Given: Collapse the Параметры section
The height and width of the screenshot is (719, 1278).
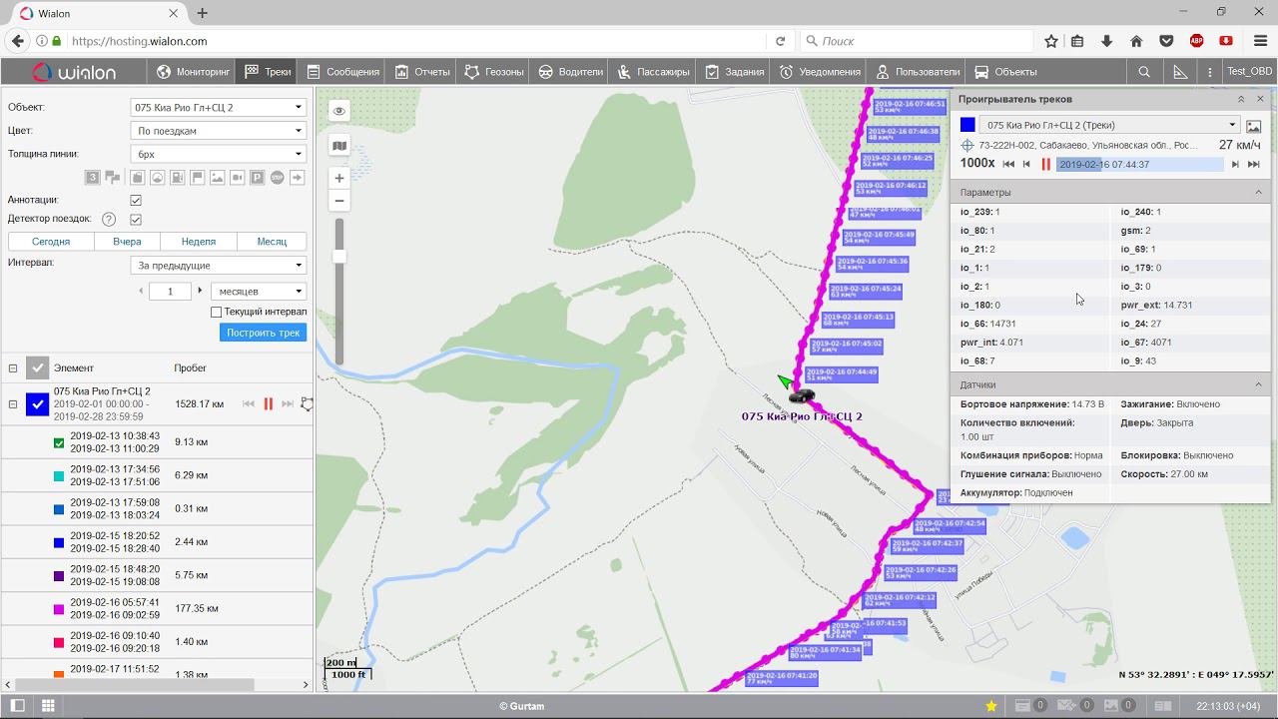Looking at the screenshot, I should click(x=1258, y=192).
